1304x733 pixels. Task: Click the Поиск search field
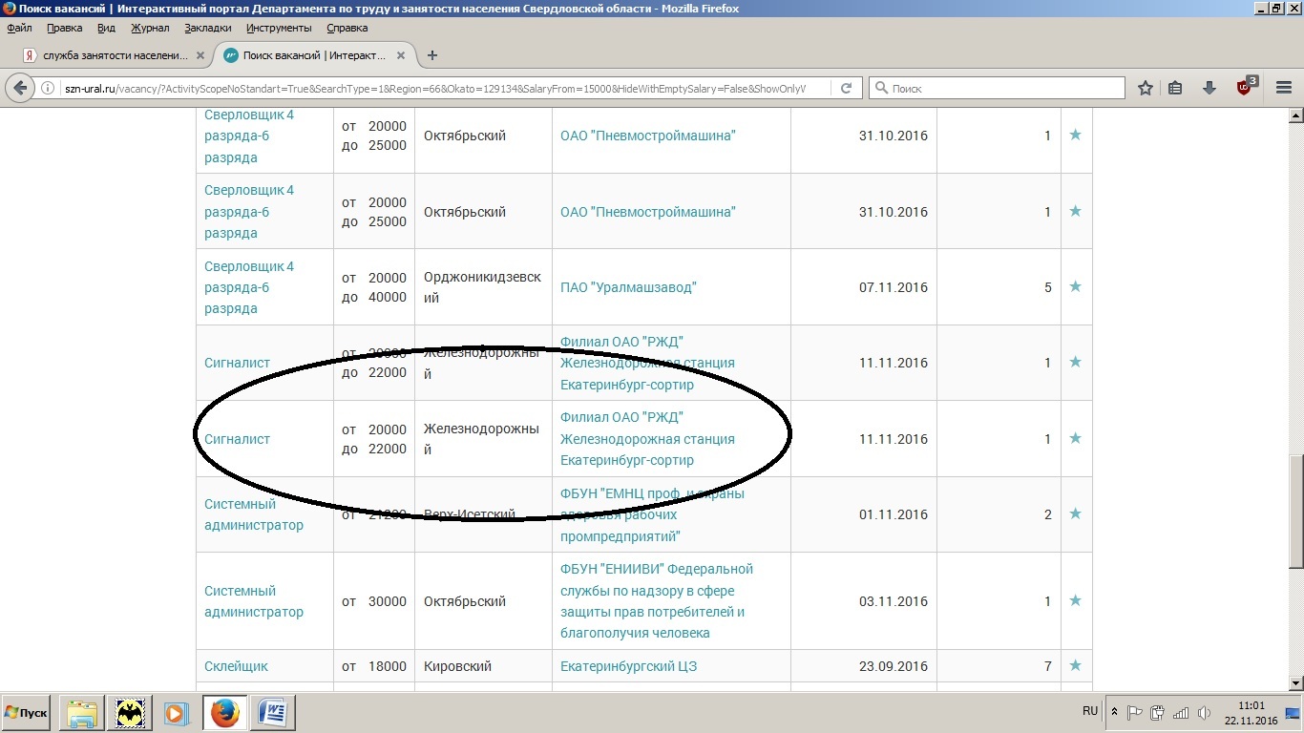click(x=997, y=88)
